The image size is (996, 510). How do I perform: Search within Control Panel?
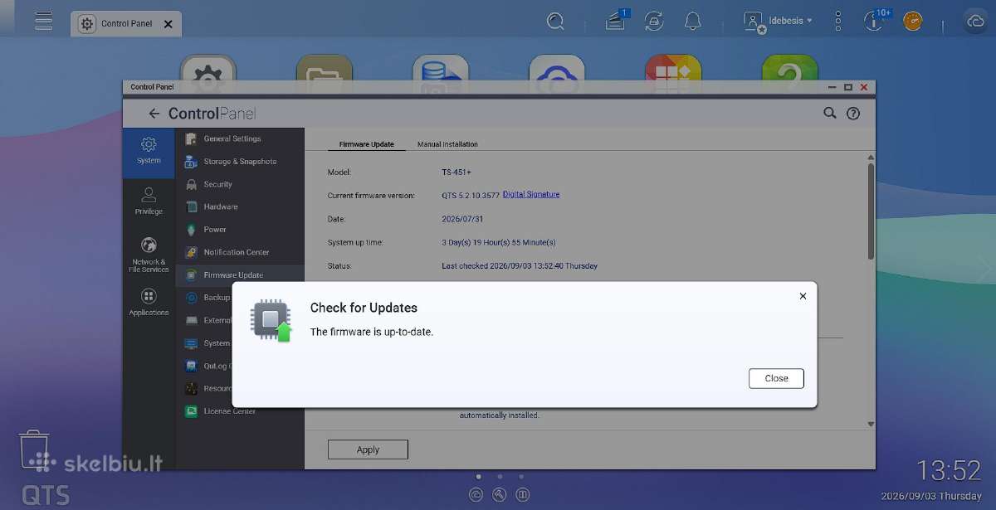click(x=829, y=113)
